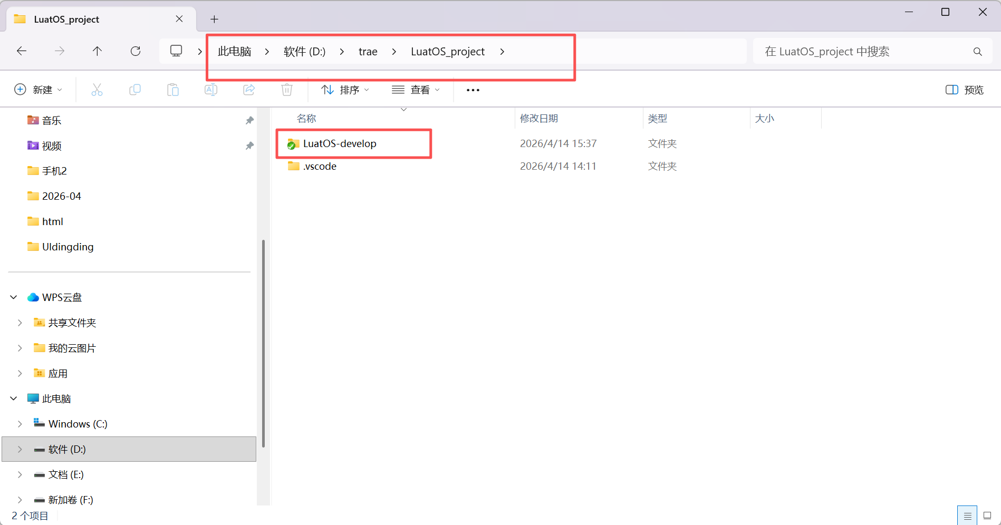The height and width of the screenshot is (525, 1001).
Task: Sort by the 修改日期 column header
Action: pos(539,119)
